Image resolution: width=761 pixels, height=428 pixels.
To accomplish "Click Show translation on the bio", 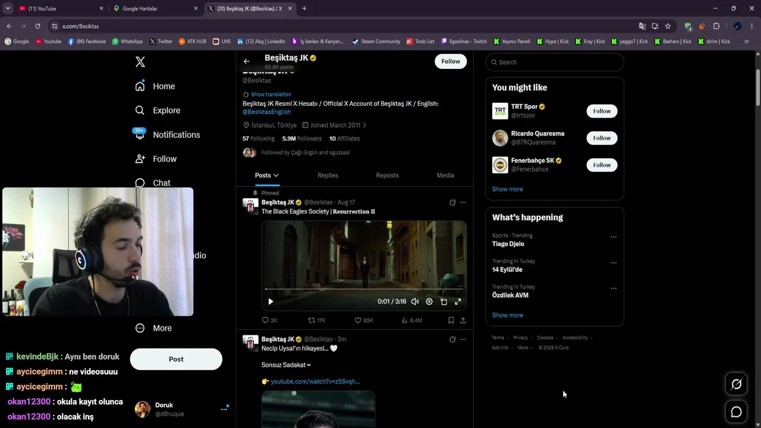I will click(271, 95).
